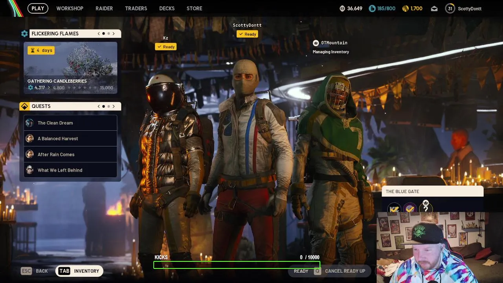The image size is (503, 283).
Task: Click What We Left Behind quest giver portrait
Action: coord(29,170)
